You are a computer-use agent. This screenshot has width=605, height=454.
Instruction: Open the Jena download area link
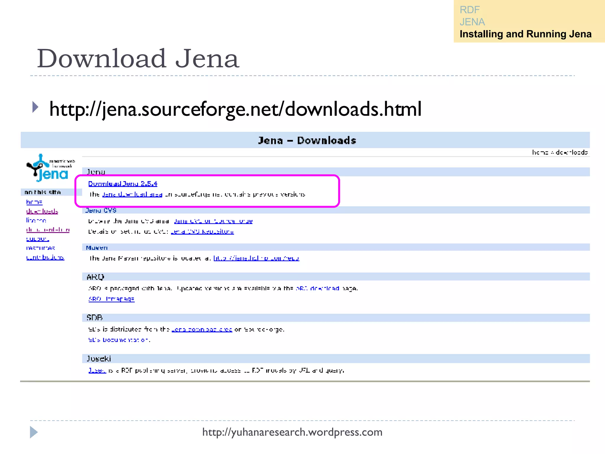click(x=132, y=194)
